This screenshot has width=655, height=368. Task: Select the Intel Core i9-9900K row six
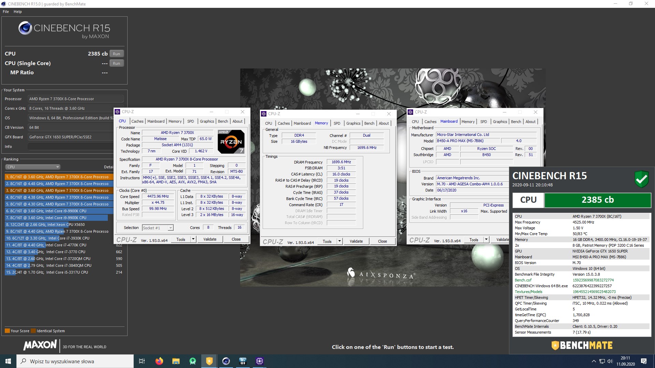[x=59, y=211]
